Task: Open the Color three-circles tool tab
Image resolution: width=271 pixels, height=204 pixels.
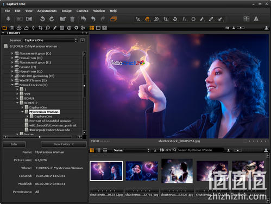Action: pos(19,28)
